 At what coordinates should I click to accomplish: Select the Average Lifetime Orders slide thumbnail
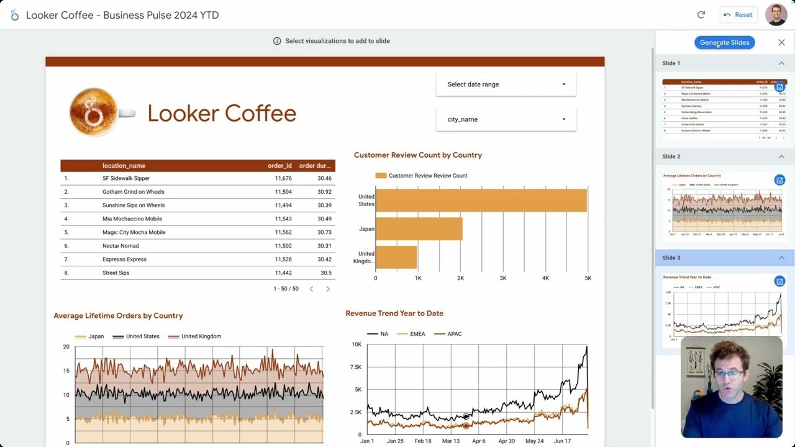click(724, 207)
